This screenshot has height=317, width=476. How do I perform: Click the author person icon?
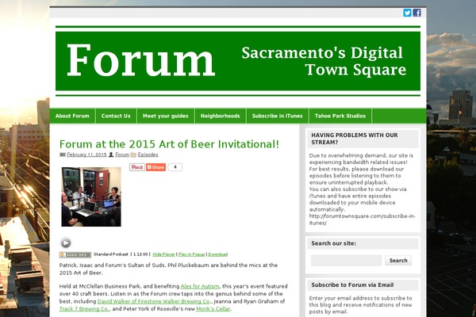(111, 155)
